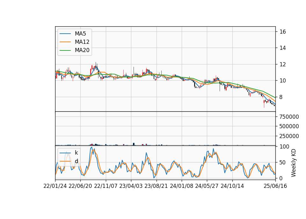Click the 23/04/03 date tick label
This screenshot has height=219, width=306.
tap(131, 186)
